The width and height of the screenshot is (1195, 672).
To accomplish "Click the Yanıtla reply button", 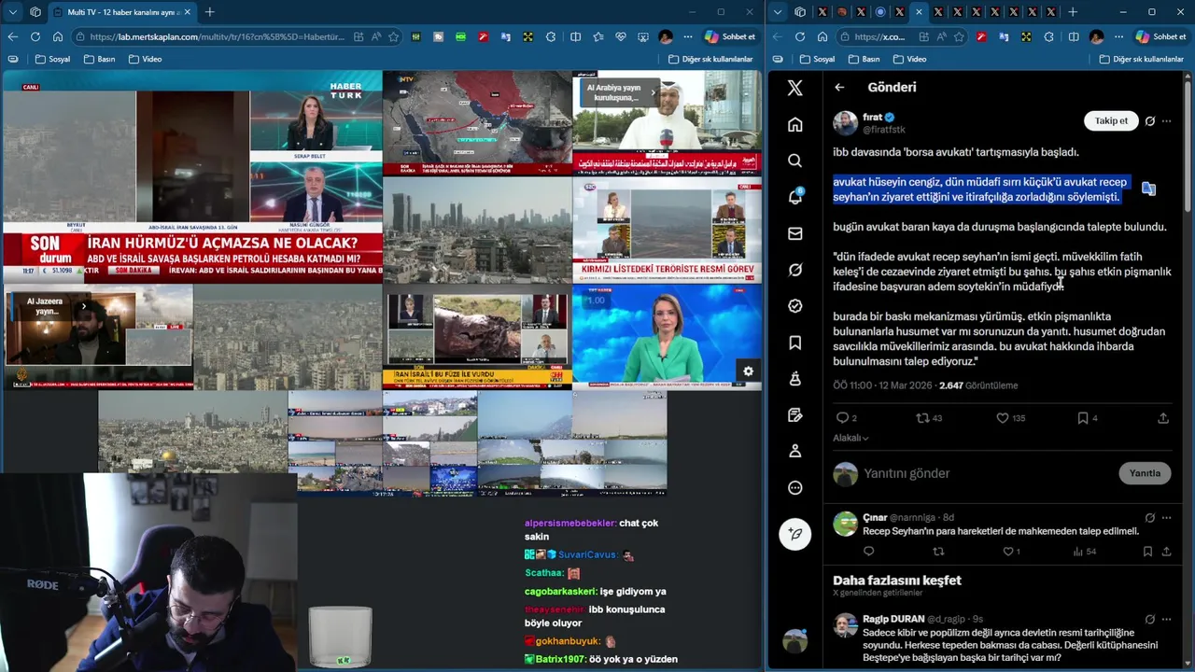I will coord(1145,473).
